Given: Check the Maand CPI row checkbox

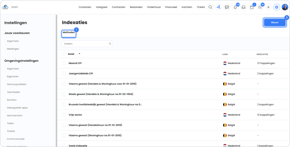Looking at the screenshot, I should click(64, 63).
